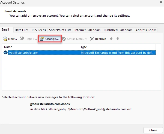The image size is (164, 134).
Task: Click the Repair tools icon
Action: 22,39
